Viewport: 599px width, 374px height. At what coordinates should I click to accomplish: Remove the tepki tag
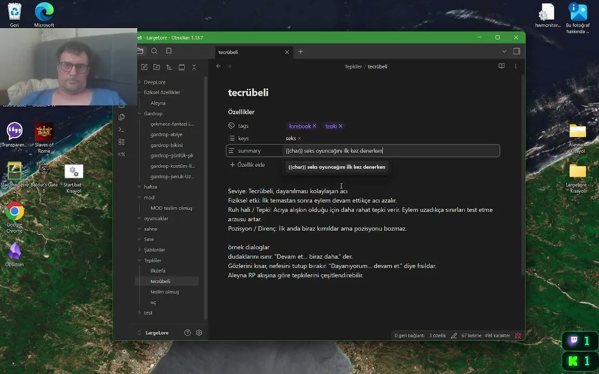(341, 126)
